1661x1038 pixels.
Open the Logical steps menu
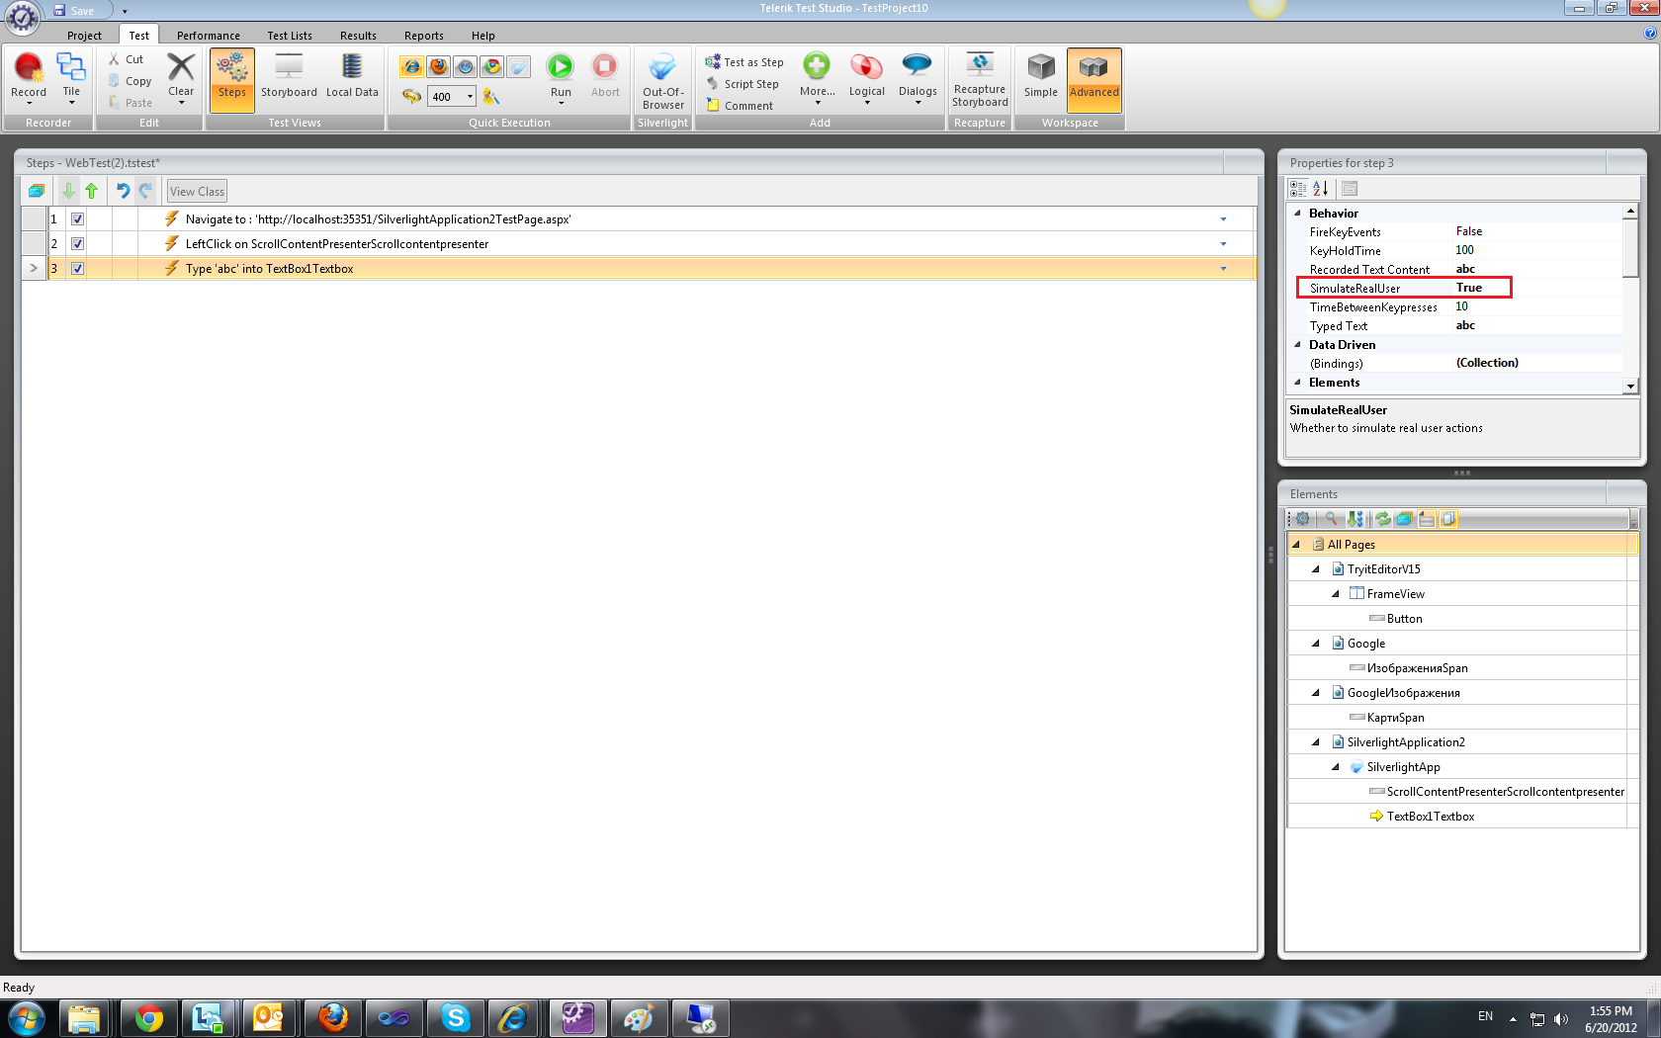(867, 77)
